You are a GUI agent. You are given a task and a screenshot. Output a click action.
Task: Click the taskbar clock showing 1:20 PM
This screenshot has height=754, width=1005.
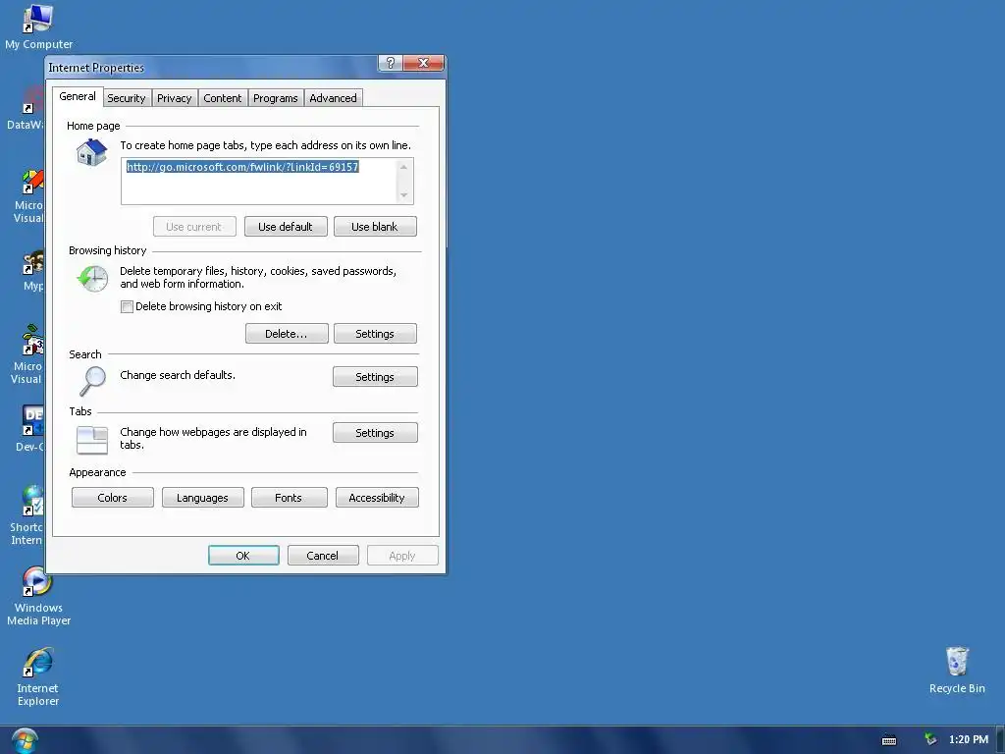tap(968, 740)
